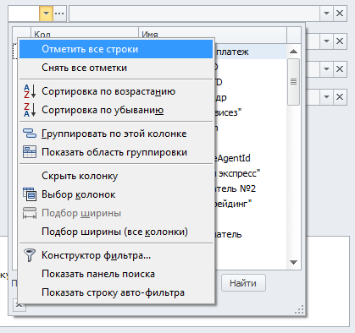Click the list scrollbar up arrow
Screen dimensions: 355x333
293,52
